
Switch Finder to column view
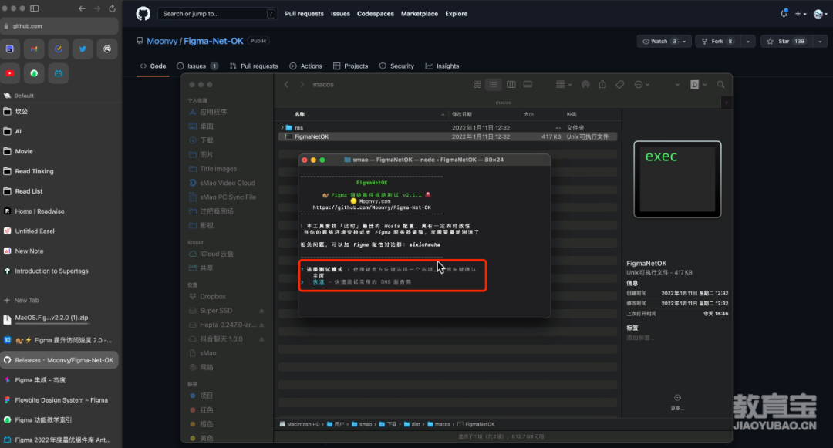(511, 84)
